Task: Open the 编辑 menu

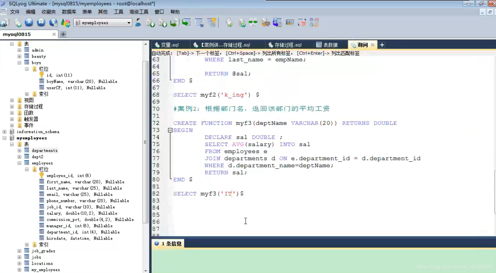Action: pos(31,12)
